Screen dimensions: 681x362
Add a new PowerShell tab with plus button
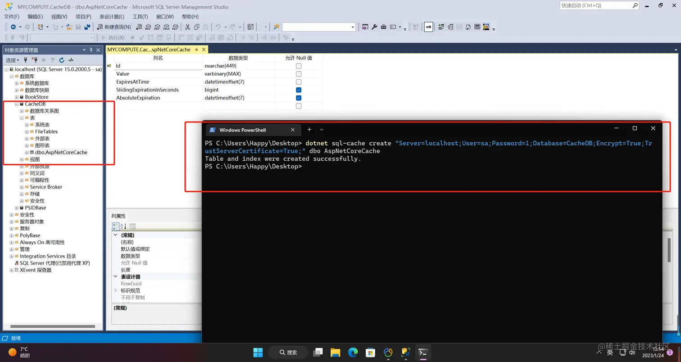click(309, 130)
